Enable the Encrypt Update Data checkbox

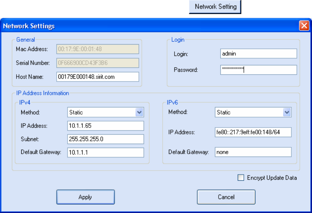[x=241, y=177]
